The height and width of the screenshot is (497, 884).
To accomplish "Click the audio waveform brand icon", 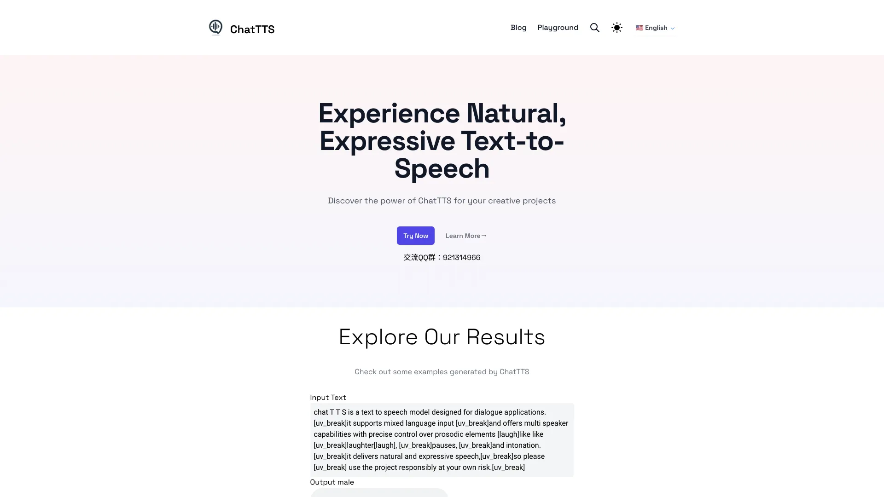I will click(215, 27).
